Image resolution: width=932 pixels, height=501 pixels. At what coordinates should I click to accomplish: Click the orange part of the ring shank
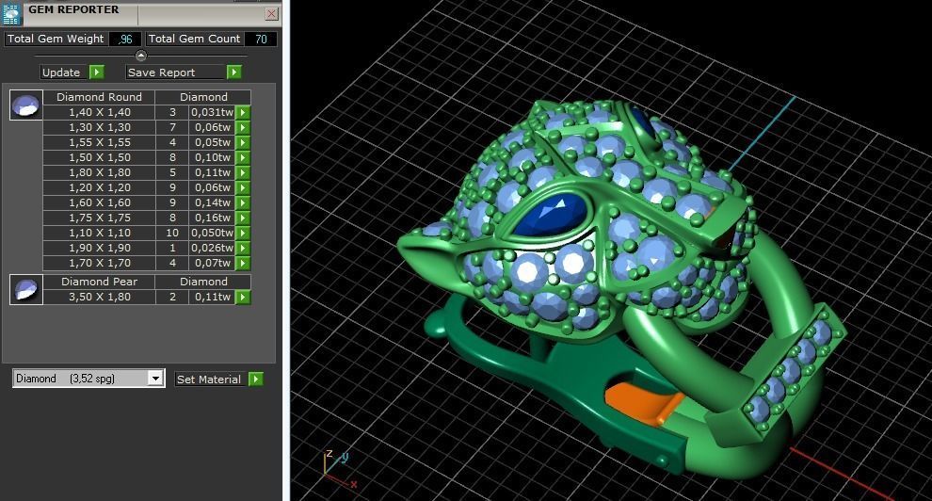pyautogui.click(x=645, y=403)
